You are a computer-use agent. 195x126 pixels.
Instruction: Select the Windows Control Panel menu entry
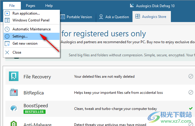click(x=32, y=20)
